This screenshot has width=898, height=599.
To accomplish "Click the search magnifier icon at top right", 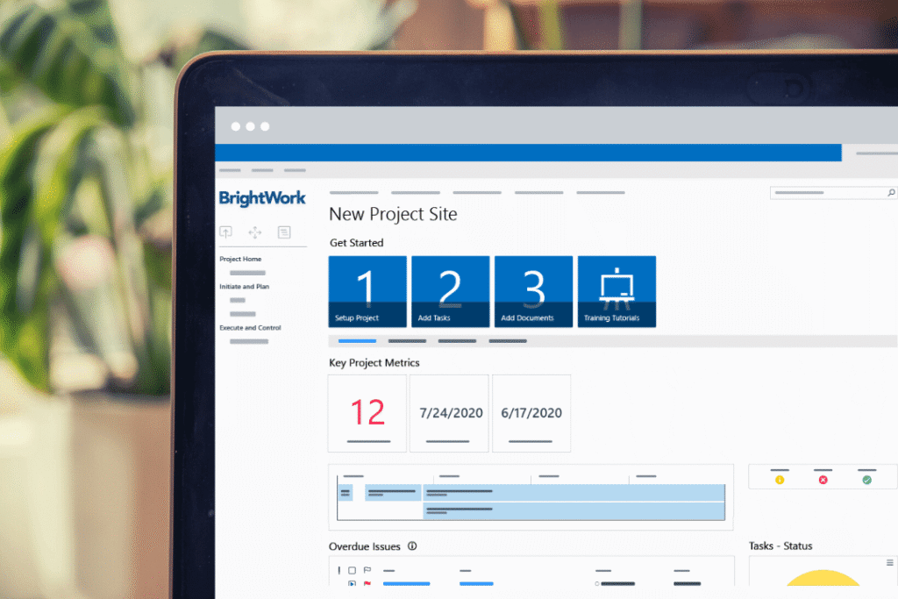I will (892, 192).
